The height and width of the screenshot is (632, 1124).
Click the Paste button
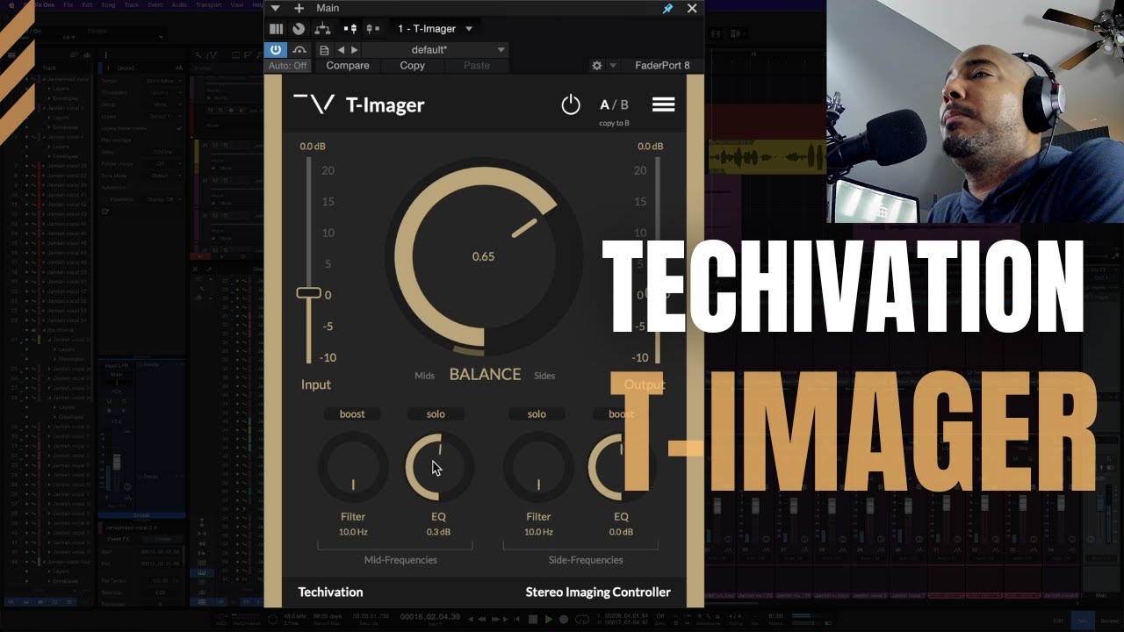(477, 66)
